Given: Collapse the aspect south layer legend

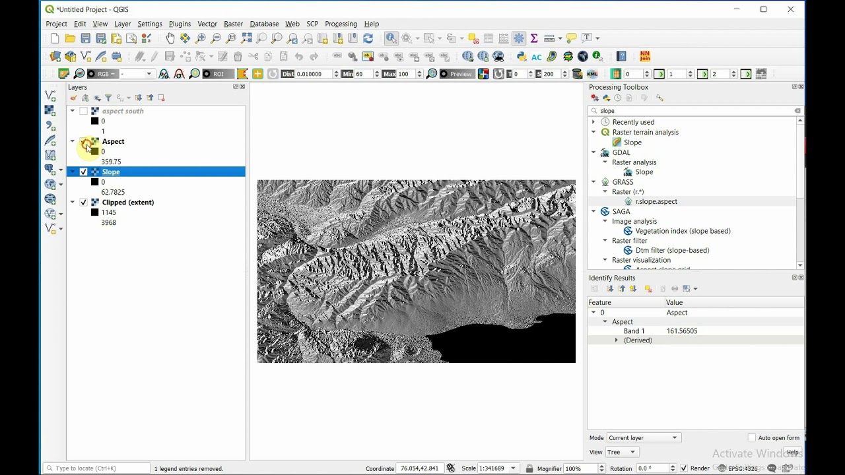Looking at the screenshot, I should click(x=73, y=111).
